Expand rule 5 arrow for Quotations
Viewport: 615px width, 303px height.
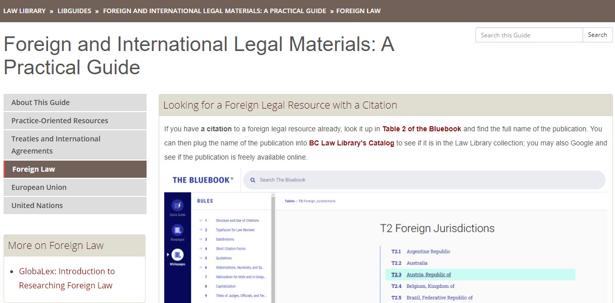tap(201, 258)
